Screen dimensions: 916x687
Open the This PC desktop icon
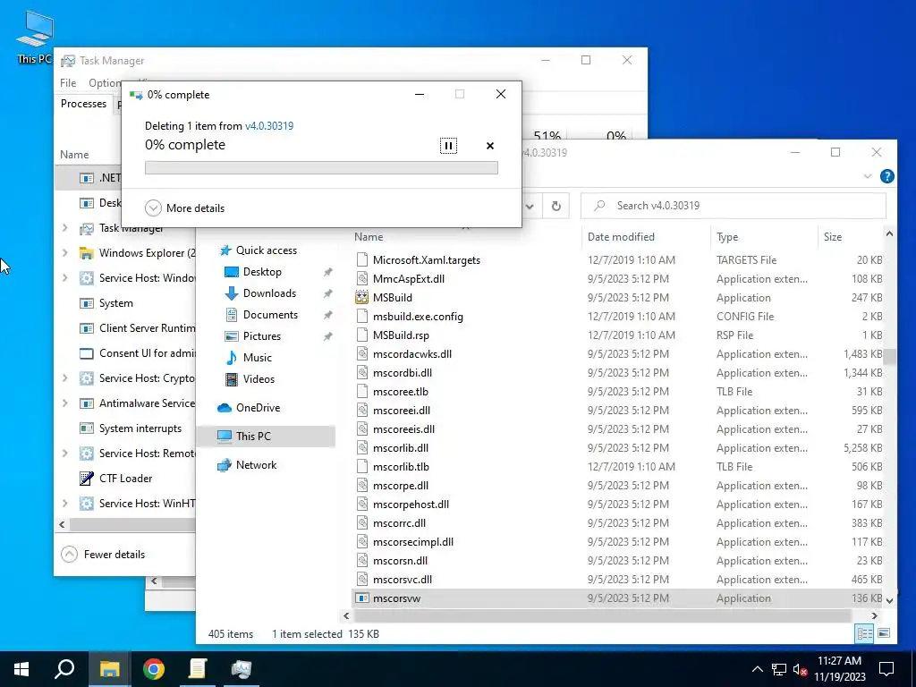pos(35,37)
